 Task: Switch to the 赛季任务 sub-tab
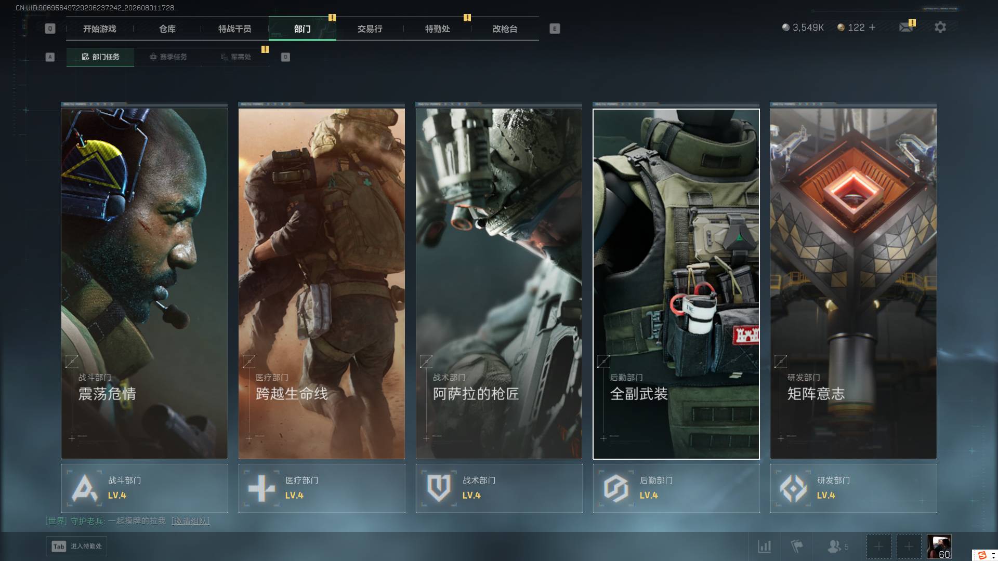(168, 57)
